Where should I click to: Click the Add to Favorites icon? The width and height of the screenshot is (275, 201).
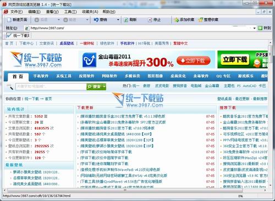tap(177, 20)
